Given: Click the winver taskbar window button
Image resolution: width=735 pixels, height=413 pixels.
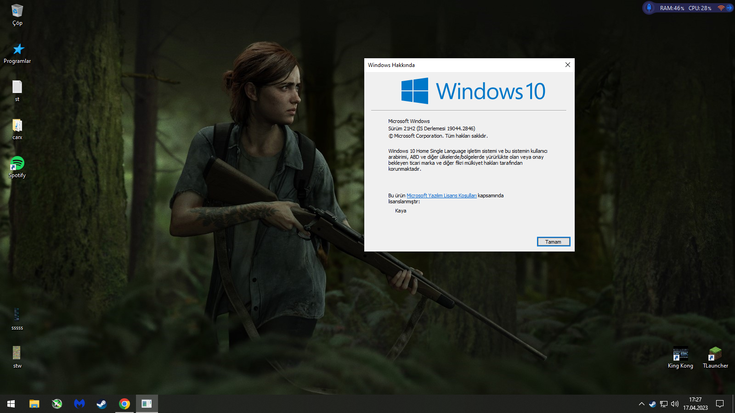Looking at the screenshot, I should [x=147, y=404].
